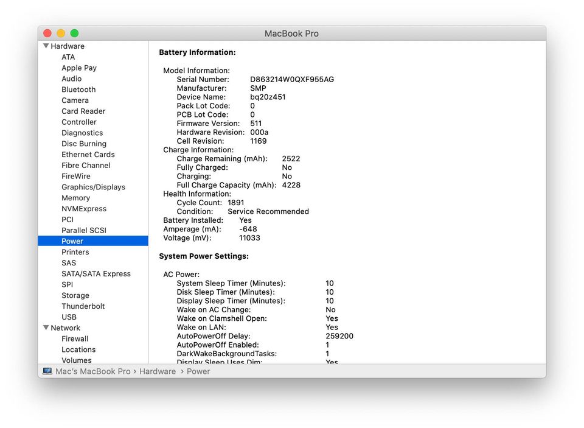Open the SATA/SATA Express section
584x428 pixels.
click(96, 273)
